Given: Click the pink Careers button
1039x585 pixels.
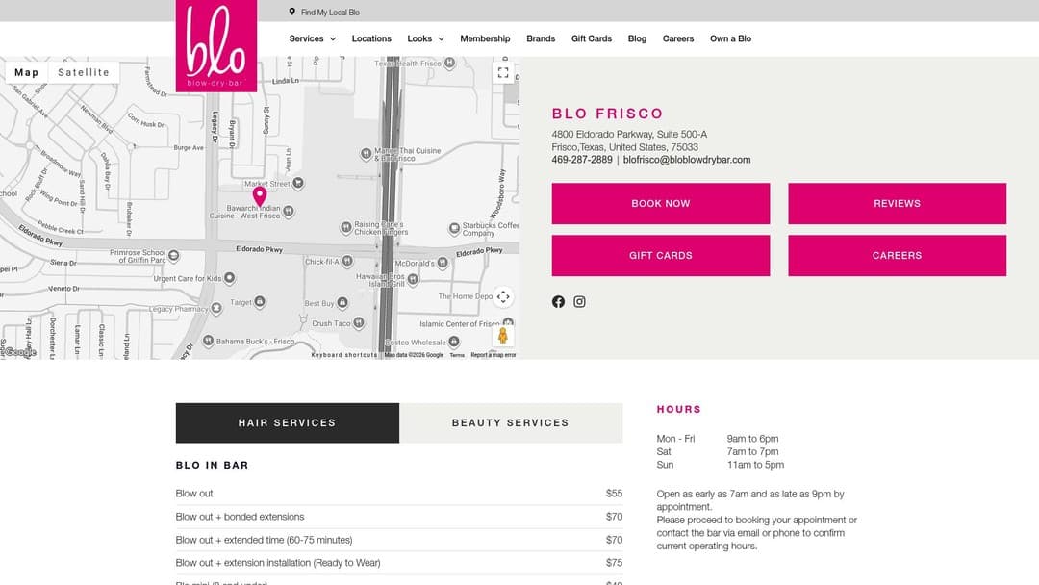Looking at the screenshot, I should pos(897,255).
